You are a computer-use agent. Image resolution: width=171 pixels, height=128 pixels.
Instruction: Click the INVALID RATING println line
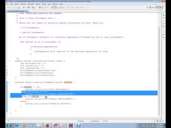pyautogui.click(x=48, y=103)
